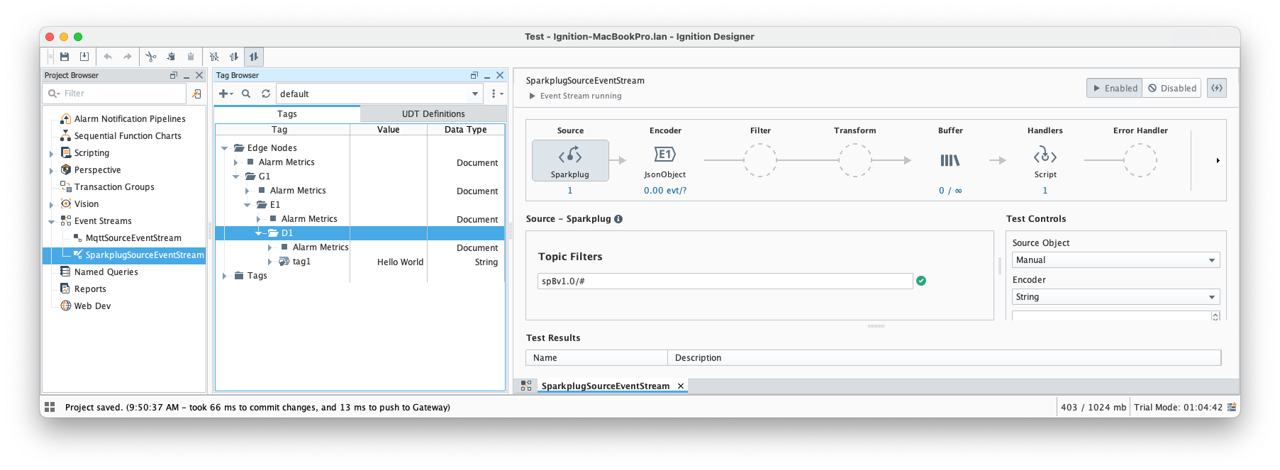Open the add tag plus menu
The height and width of the screenshot is (470, 1280).
coord(226,94)
